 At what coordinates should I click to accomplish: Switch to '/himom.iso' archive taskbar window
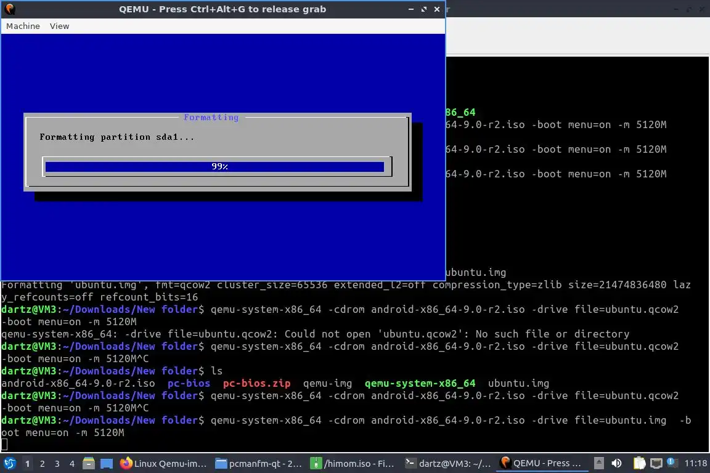tap(353, 464)
